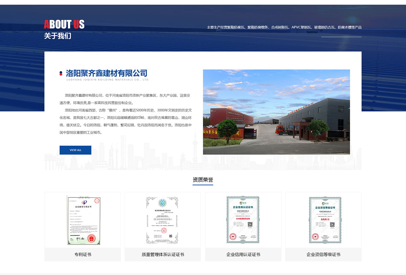Image resolution: width=406 pixels, height=275 pixels.
Task: Open the patent certificate image
Action: tap(83, 220)
